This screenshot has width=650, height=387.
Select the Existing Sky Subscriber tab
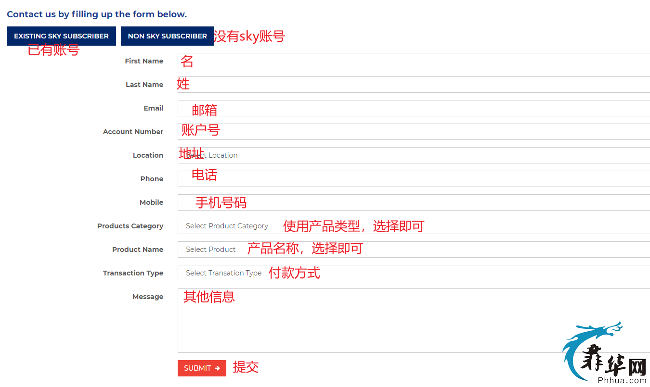[61, 36]
